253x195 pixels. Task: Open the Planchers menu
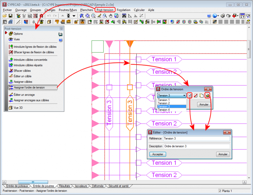click(x=87, y=10)
